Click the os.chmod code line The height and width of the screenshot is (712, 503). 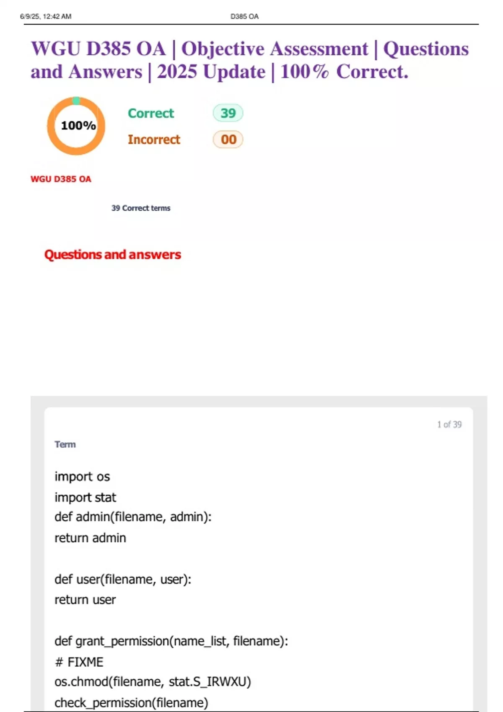[153, 682]
